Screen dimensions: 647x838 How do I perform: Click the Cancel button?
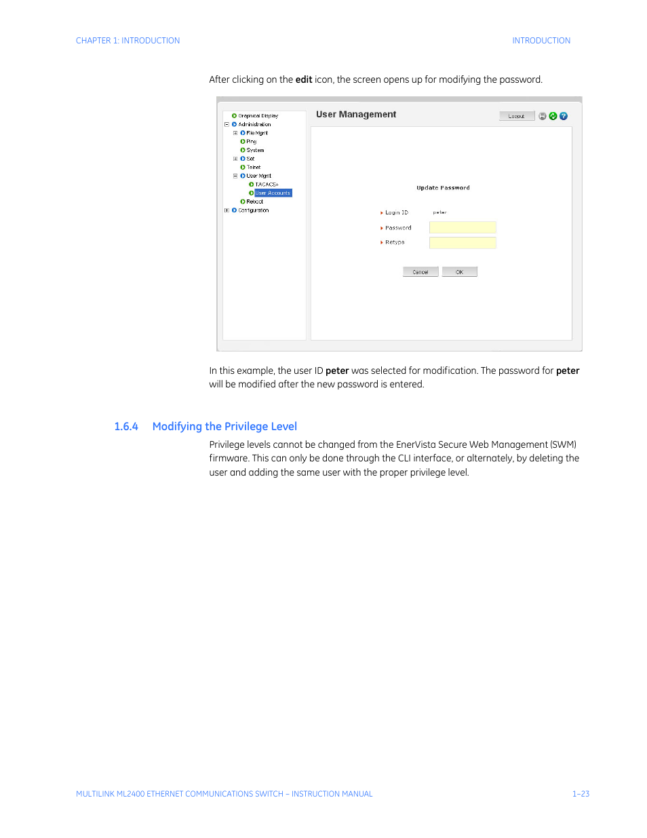(x=420, y=272)
